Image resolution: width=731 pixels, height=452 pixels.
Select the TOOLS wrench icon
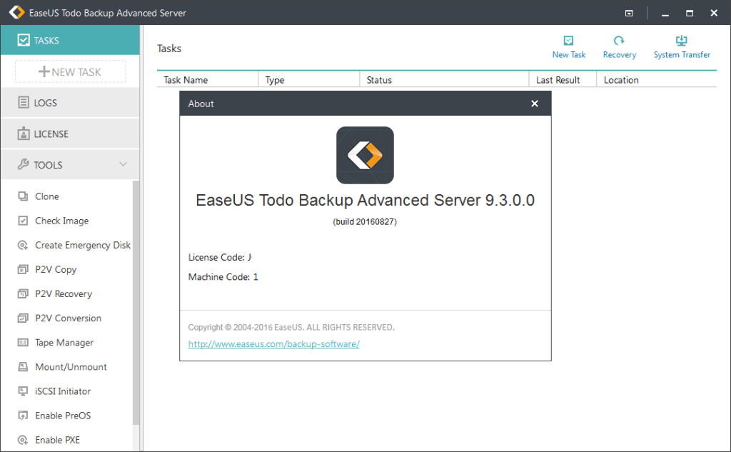click(x=24, y=164)
